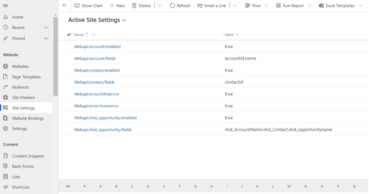Click the contactid value cell
Screen dimensions: 369x194
234,82
